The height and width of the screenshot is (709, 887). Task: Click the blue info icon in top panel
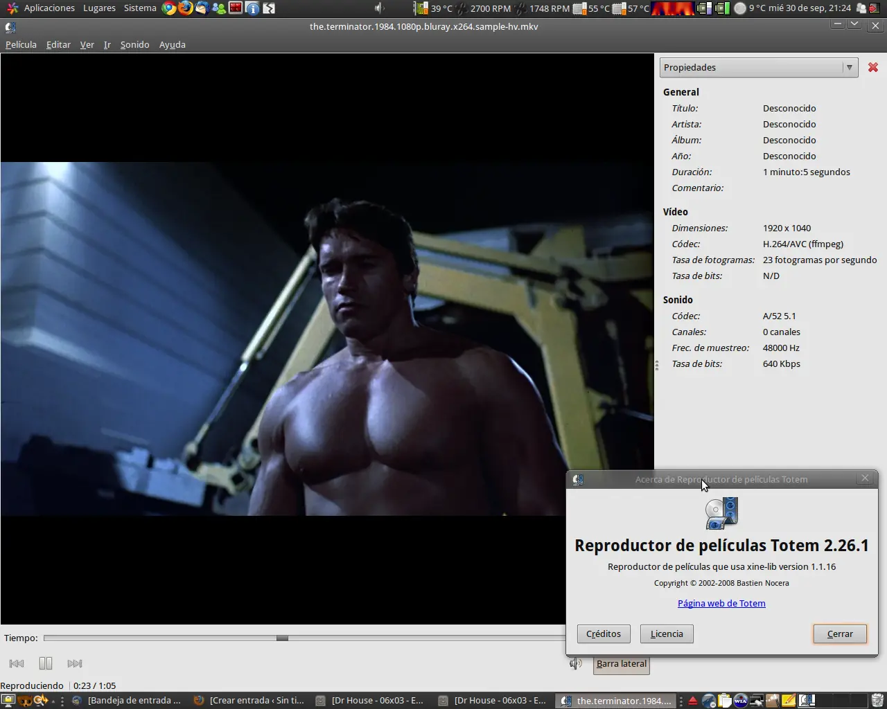(x=252, y=8)
